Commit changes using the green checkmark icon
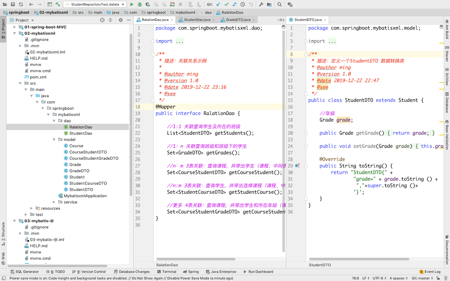This screenshot has height=281, width=450. pos(226,4)
